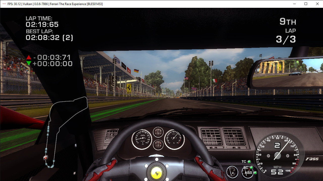The height and width of the screenshot is (181, 323).
Task: Click the German flag on the grandstand
Action: tap(136, 71)
